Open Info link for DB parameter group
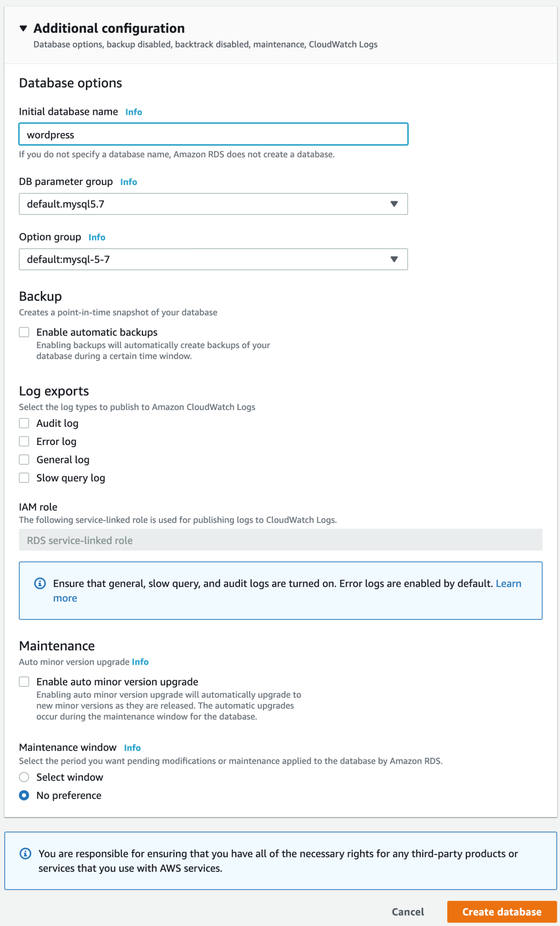The height and width of the screenshot is (926, 560). coord(129,182)
